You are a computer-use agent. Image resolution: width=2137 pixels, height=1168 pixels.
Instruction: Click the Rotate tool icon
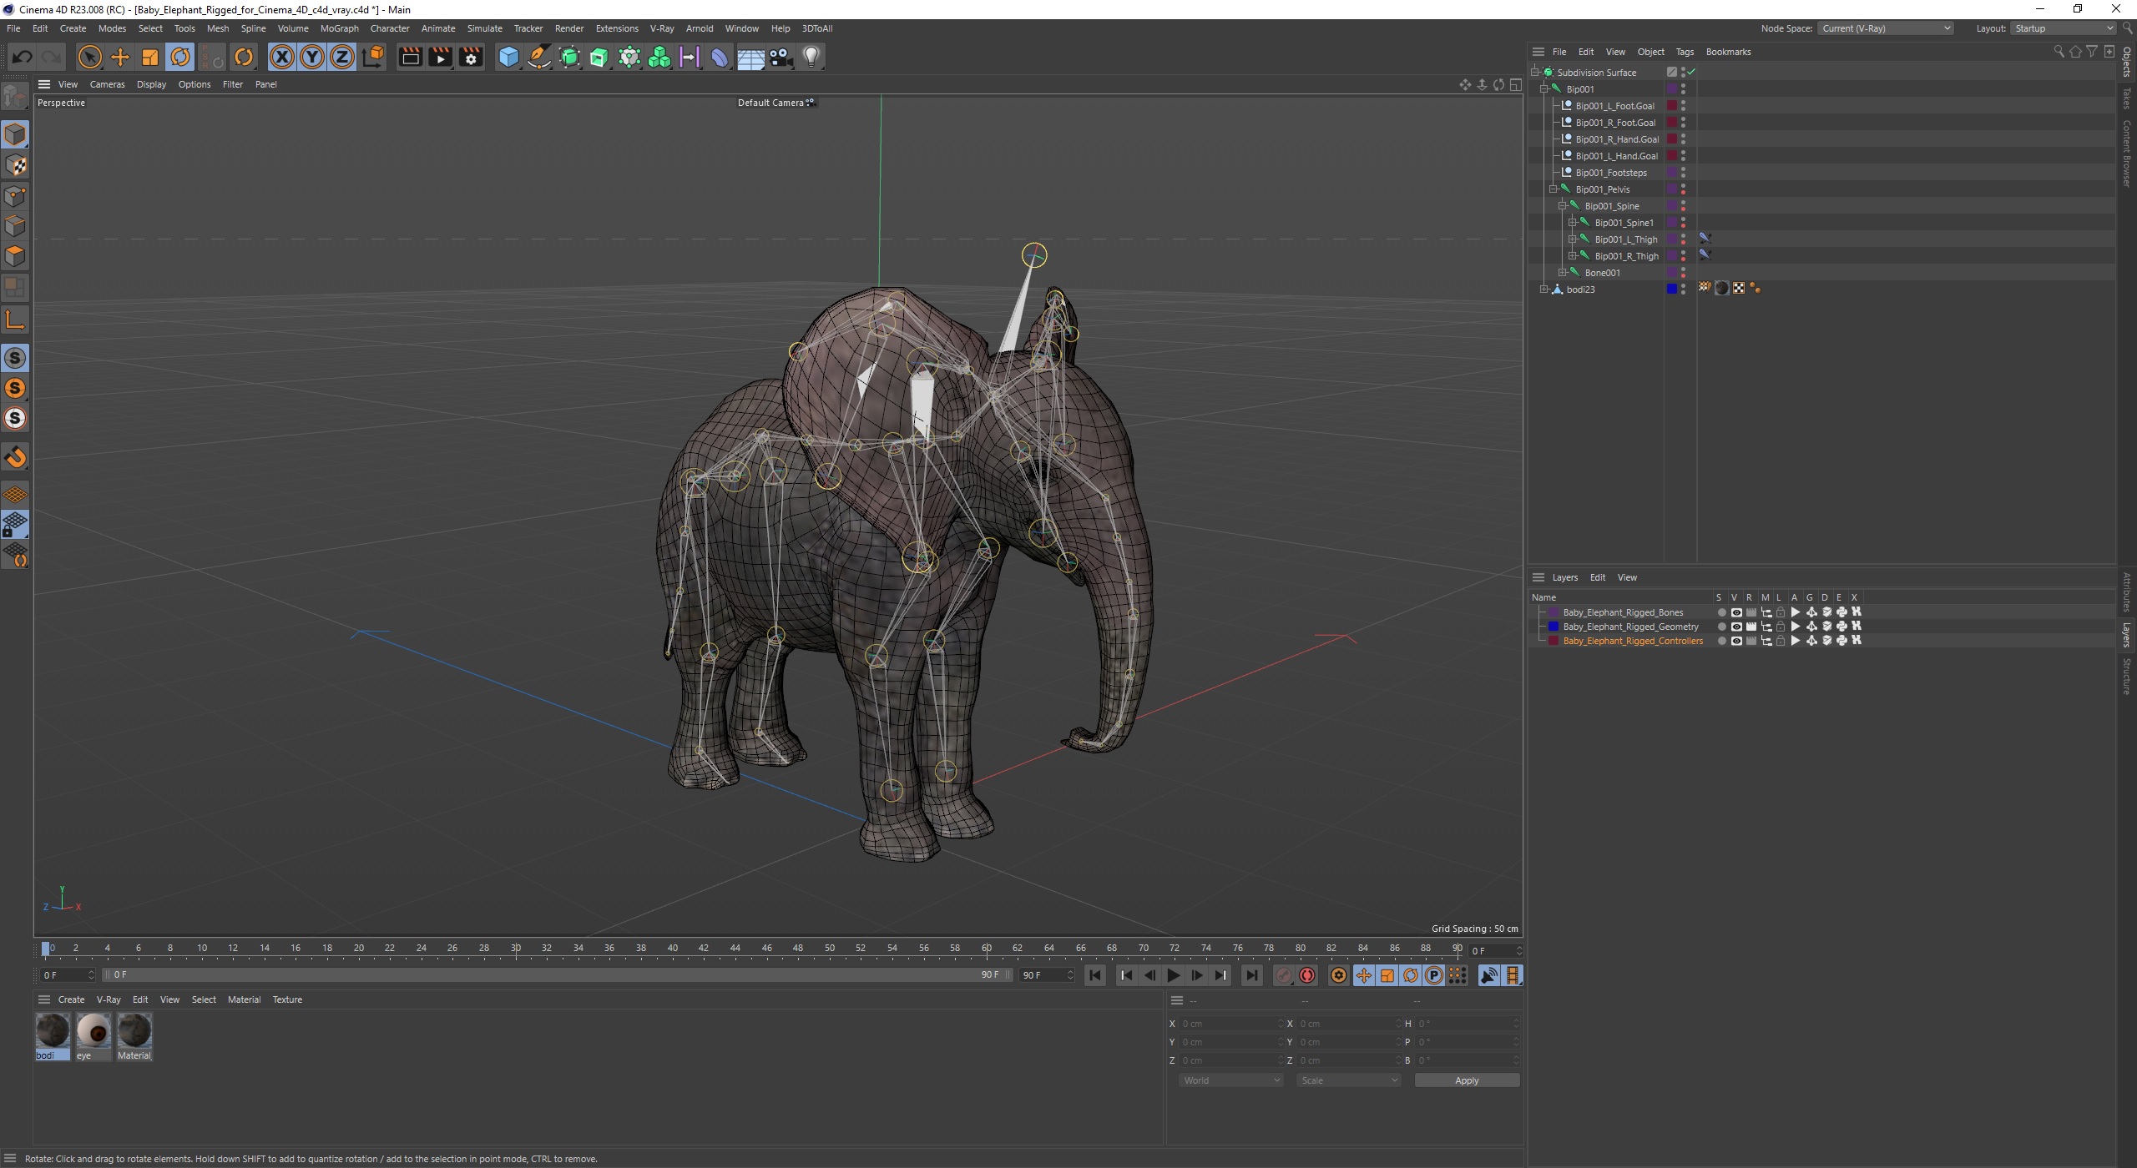(x=179, y=56)
